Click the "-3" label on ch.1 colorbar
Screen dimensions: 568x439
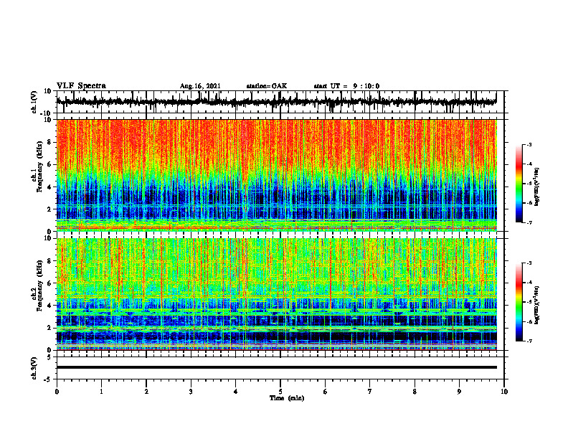click(529, 144)
